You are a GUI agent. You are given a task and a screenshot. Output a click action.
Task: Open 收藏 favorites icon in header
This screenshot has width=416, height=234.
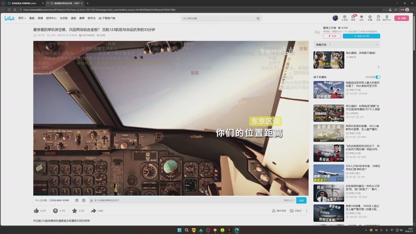pos(370,18)
